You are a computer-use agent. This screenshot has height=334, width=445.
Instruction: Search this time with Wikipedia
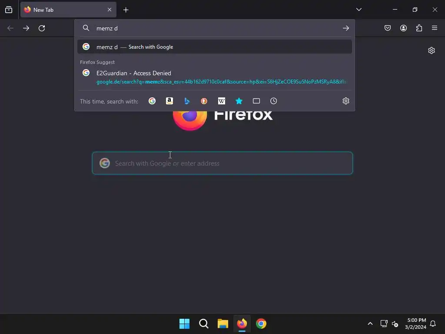tap(222, 101)
